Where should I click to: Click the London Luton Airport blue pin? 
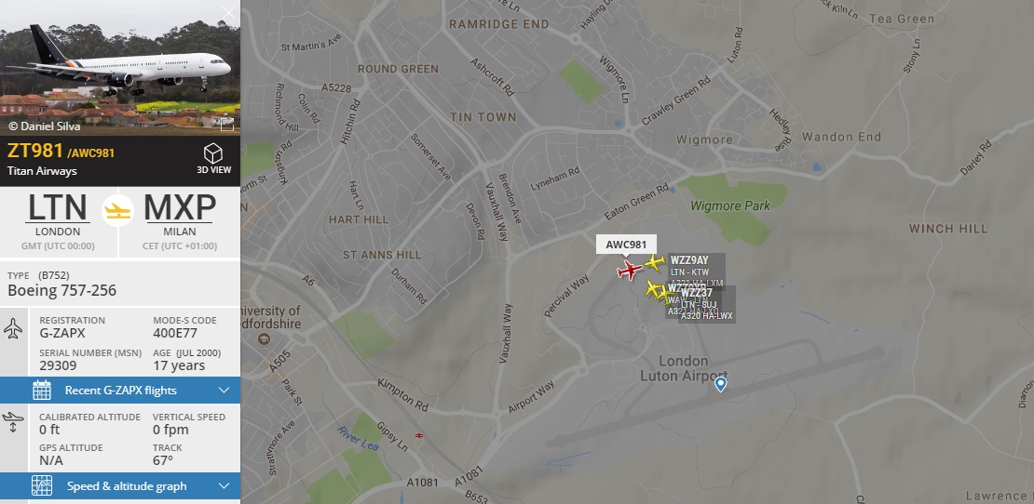pos(721,384)
